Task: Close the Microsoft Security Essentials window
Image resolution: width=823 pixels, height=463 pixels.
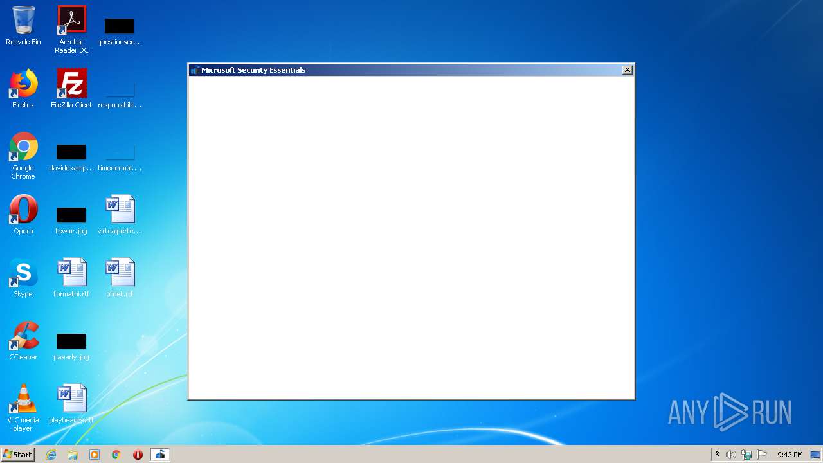Action: (628, 70)
